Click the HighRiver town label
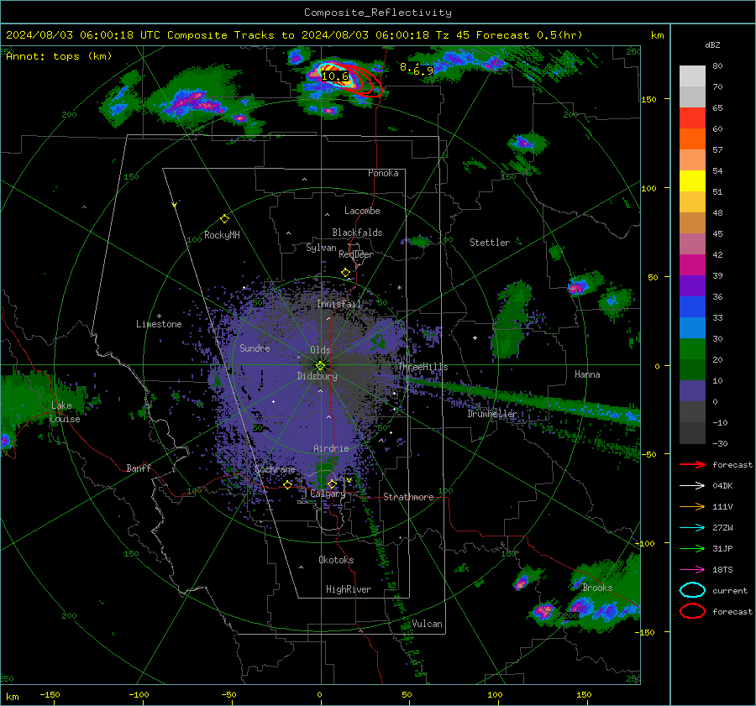Image resolution: width=756 pixels, height=706 pixels. pos(349,589)
